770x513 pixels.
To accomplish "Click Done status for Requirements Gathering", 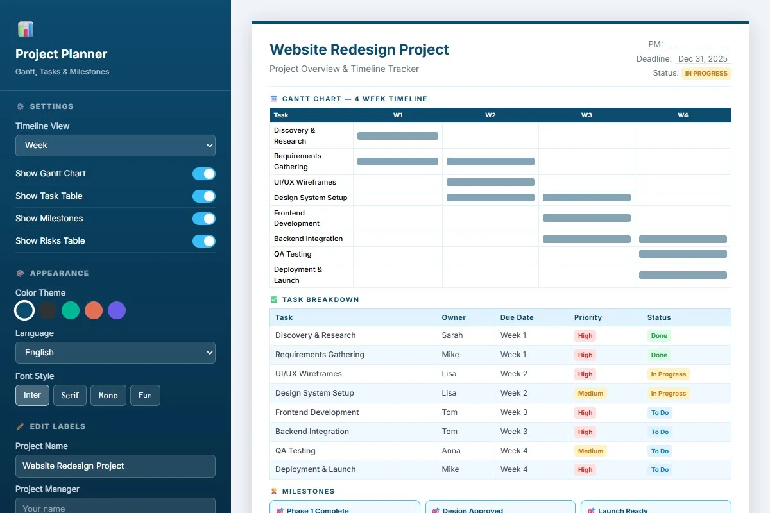I will click(659, 355).
